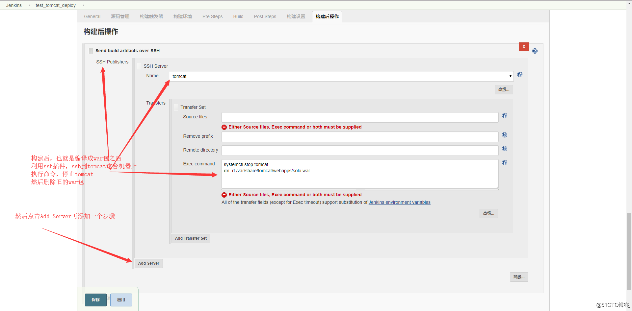Click the page vertical scrollbar thumb
This screenshot has width=632, height=311.
629,251
